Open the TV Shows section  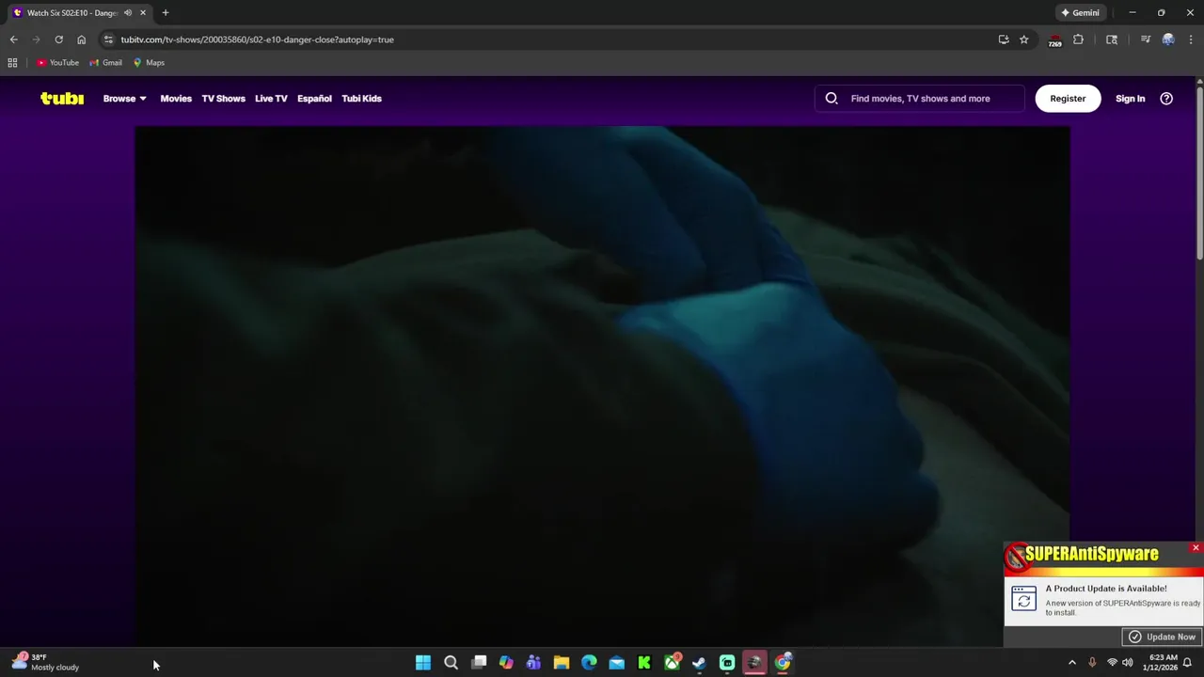[223, 99]
